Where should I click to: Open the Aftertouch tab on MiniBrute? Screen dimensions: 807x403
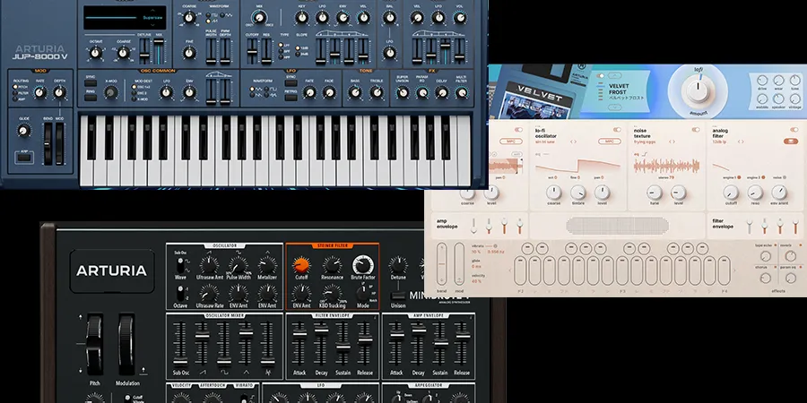(x=213, y=385)
